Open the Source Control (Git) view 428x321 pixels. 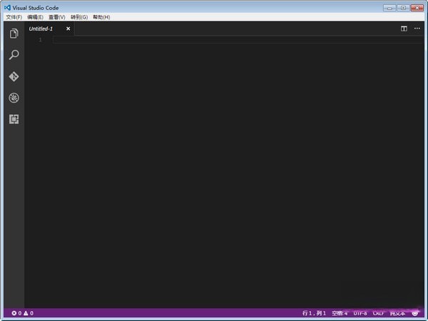point(14,76)
